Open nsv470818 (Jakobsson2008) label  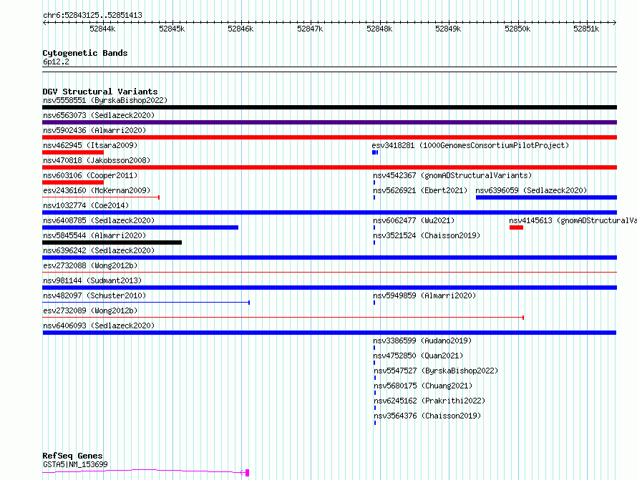(97, 160)
